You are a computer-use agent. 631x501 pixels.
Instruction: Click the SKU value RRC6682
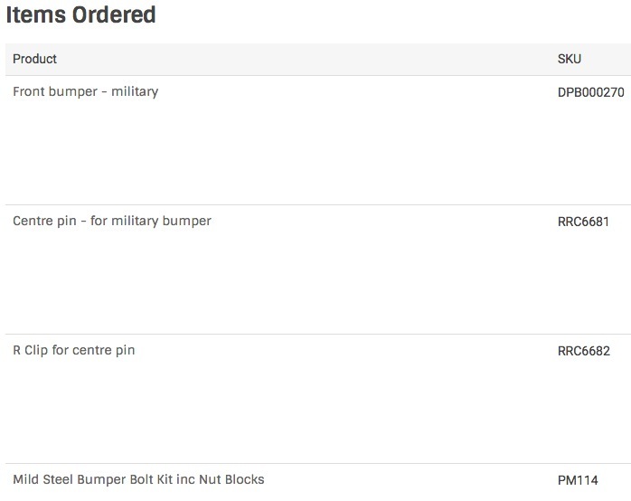tap(583, 351)
